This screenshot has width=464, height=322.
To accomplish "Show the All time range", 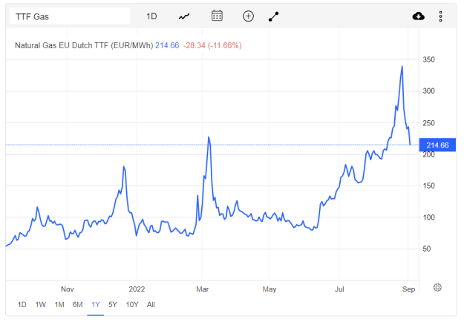I will pyautogui.click(x=151, y=304).
